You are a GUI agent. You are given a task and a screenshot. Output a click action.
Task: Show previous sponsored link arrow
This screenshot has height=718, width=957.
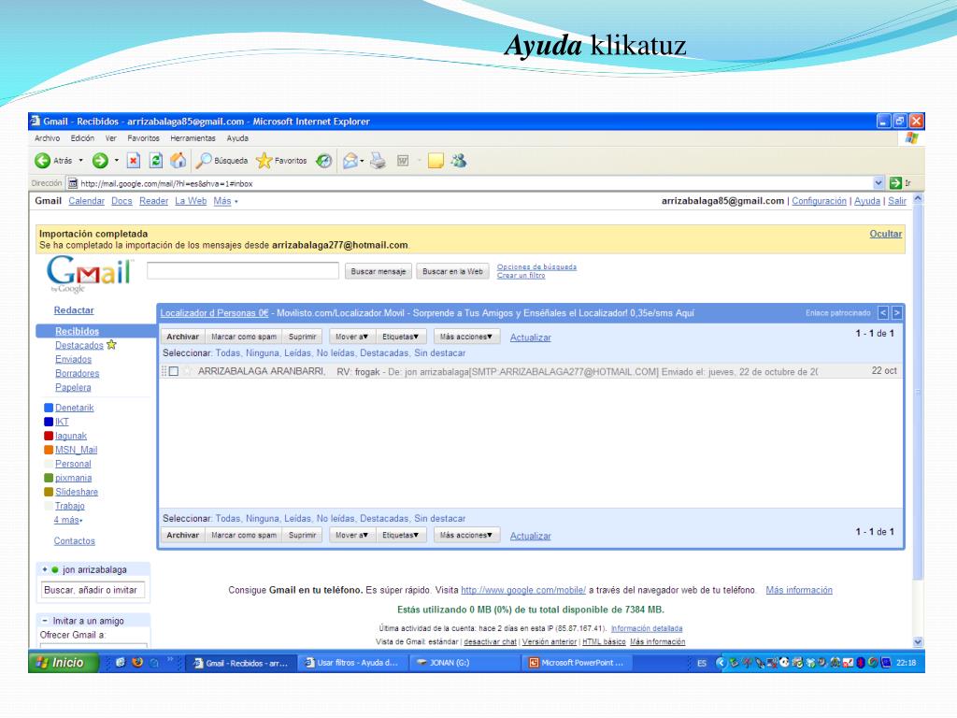click(882, 312)
